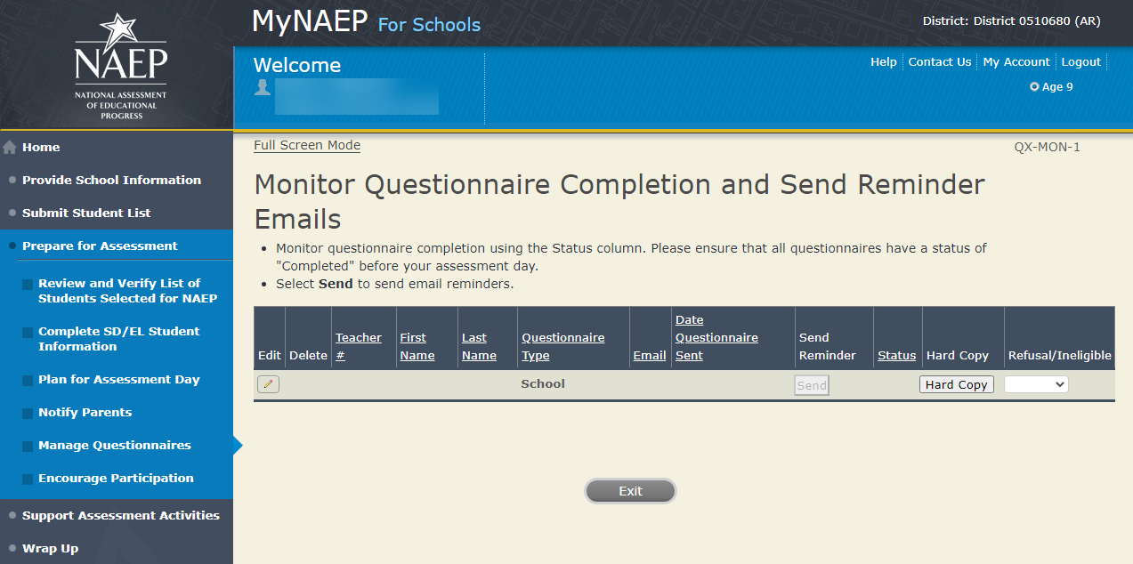
Task: Expand Support Assessment Activities section
Action: 120,515
